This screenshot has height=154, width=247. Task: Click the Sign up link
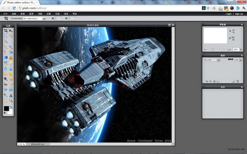tap(239, 14)
